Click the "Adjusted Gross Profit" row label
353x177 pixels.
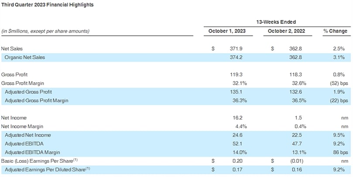coord(28,92)
